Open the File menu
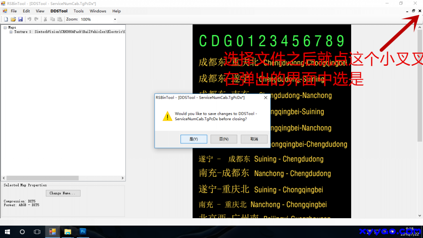Image resolution: width=423 pixels, height=238 pixels. (14, 11)
